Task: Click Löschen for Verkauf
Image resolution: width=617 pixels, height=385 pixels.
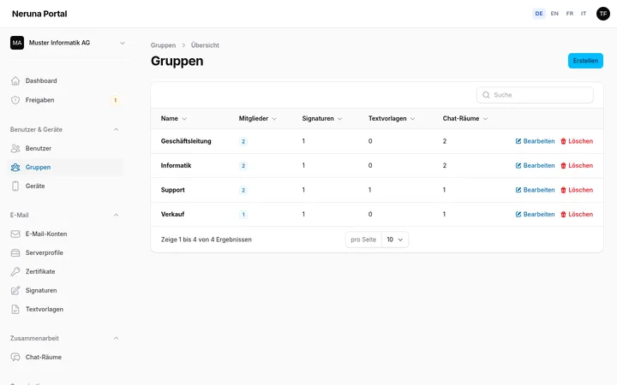Action: click(577, 215)
